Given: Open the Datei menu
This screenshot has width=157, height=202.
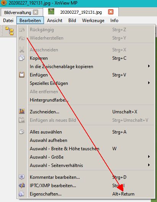Looking at the screenshot, I should pyautogui.click(x=8, y=21).
